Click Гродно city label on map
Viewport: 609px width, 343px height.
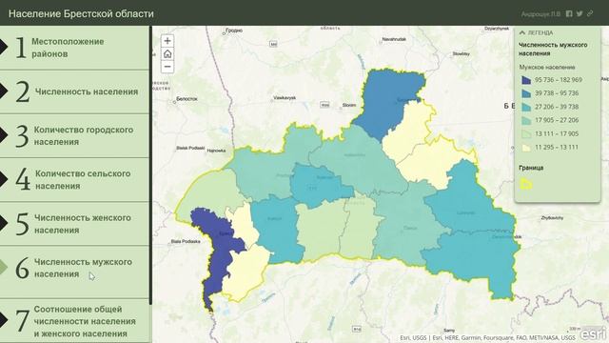click(x=234, y=30)
